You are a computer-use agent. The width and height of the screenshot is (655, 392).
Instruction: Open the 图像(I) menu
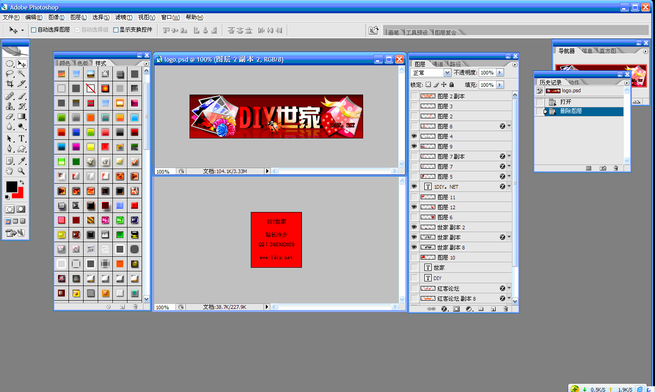point(56,17)
